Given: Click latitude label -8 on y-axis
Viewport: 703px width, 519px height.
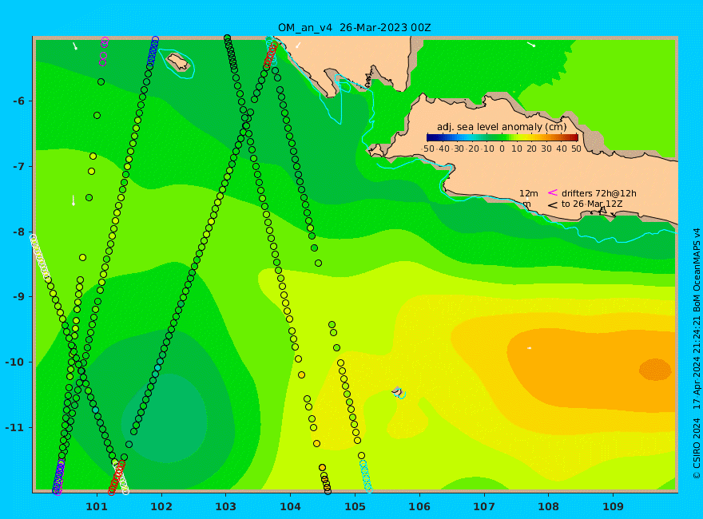Looking at the screenshot, I should pyautogui.click(x=20, y=232).
